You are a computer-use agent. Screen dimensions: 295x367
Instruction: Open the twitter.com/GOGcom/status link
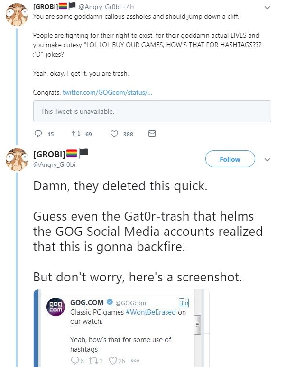tap(107, 92)
